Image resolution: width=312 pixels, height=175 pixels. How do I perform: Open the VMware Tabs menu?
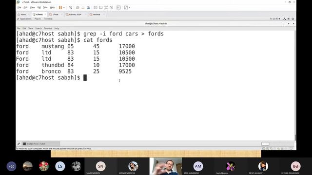click(45, 8)
